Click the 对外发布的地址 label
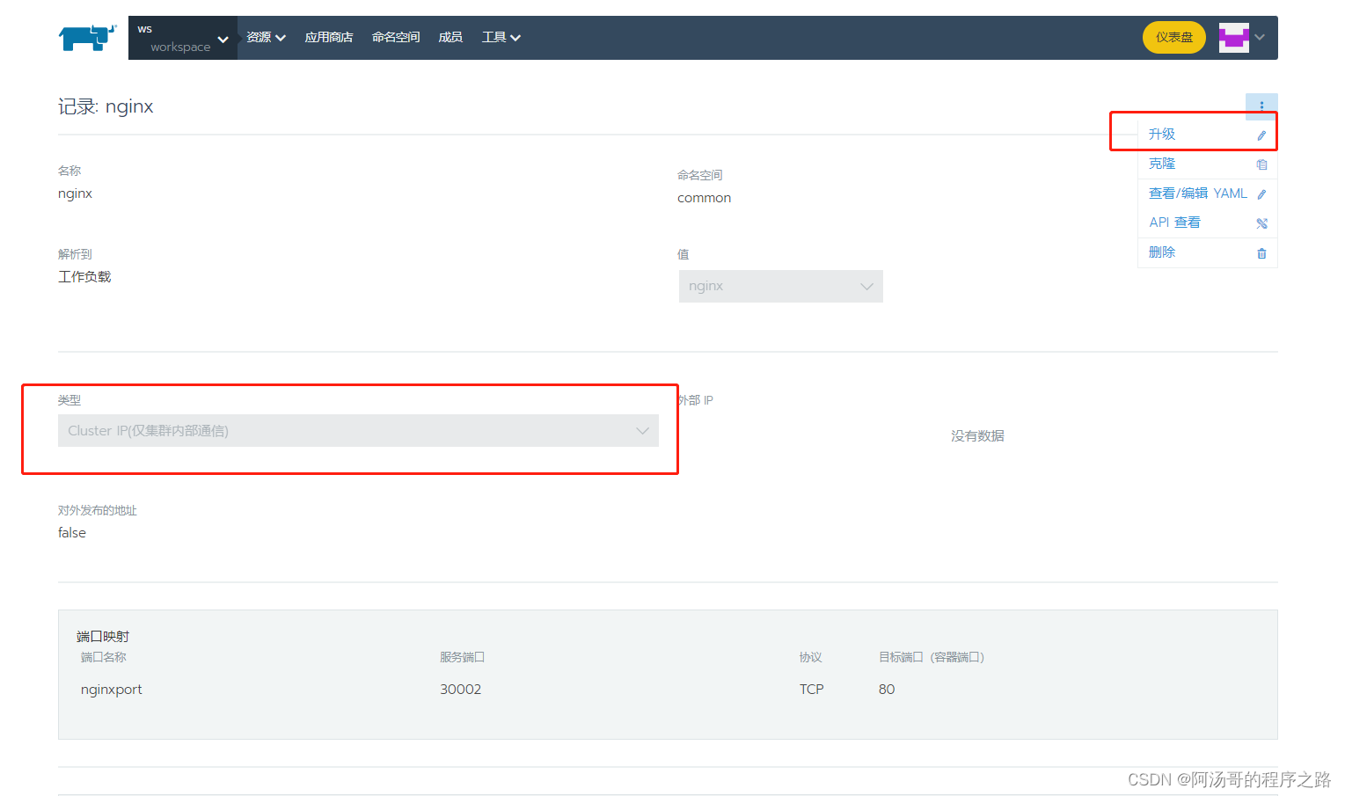The height and width of the screenshot is (796, 1345). 98,510
